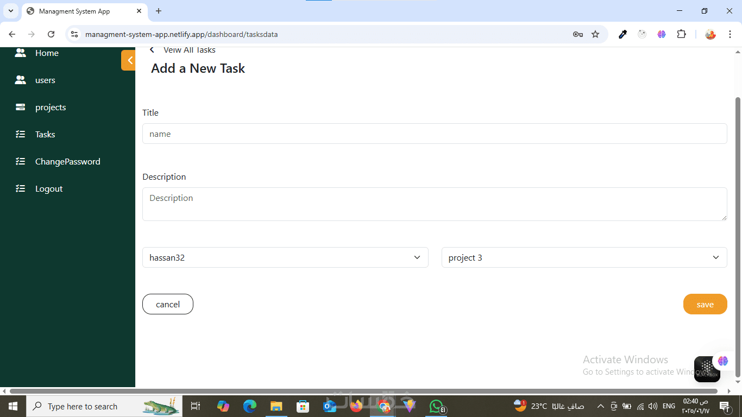742x417 pixels.
Task: Go to Home in sidebar
Action: (x=47, y=53)
